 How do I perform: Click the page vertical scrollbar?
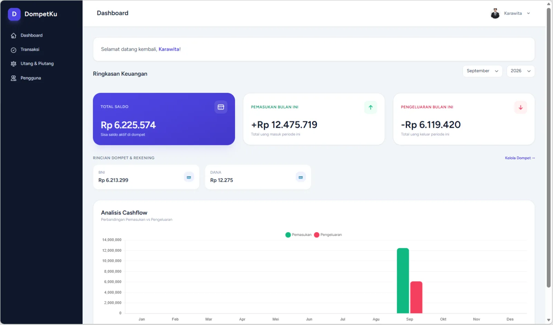tap(549, 148)
